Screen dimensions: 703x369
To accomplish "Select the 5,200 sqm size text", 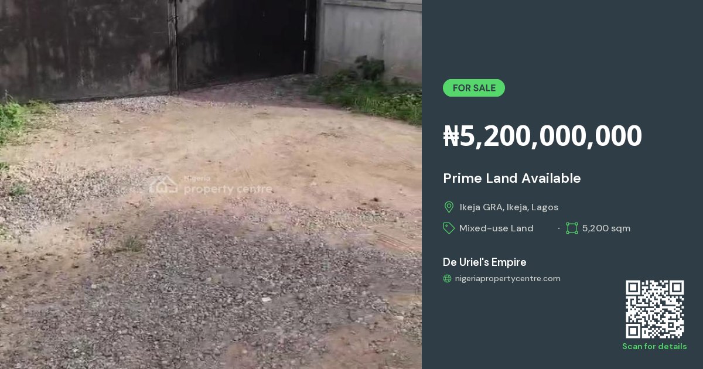I will tap(606, 228).
